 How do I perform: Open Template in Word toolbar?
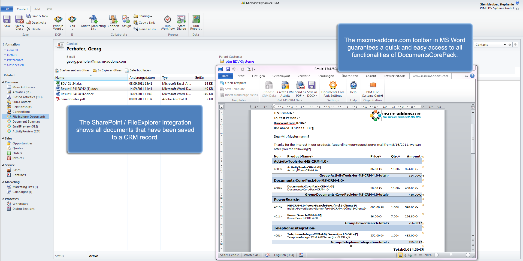(233, 83)
